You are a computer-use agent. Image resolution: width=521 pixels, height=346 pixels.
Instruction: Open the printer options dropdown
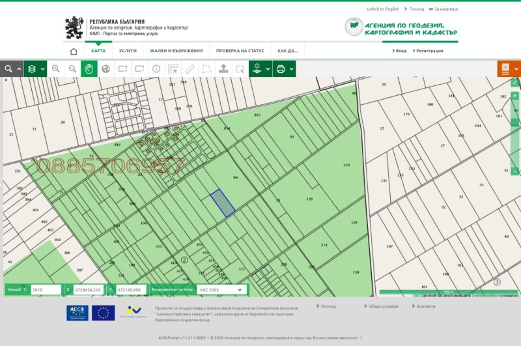[285, 68]
